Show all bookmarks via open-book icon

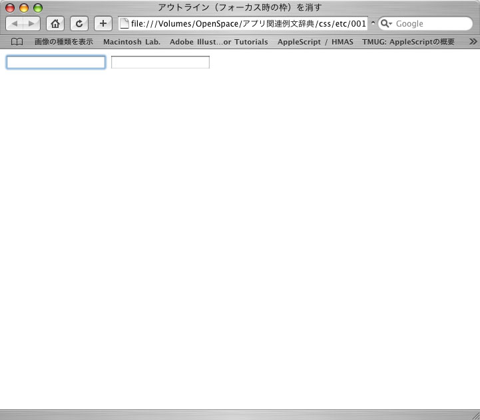click(17, 42)
